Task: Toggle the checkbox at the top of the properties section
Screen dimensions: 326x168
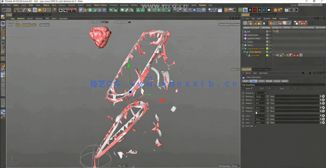Action: [252, 88]
